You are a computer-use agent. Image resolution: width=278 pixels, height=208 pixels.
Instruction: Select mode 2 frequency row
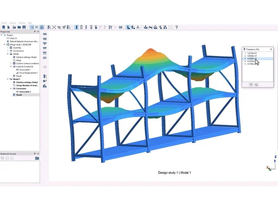tap(258, 56)
